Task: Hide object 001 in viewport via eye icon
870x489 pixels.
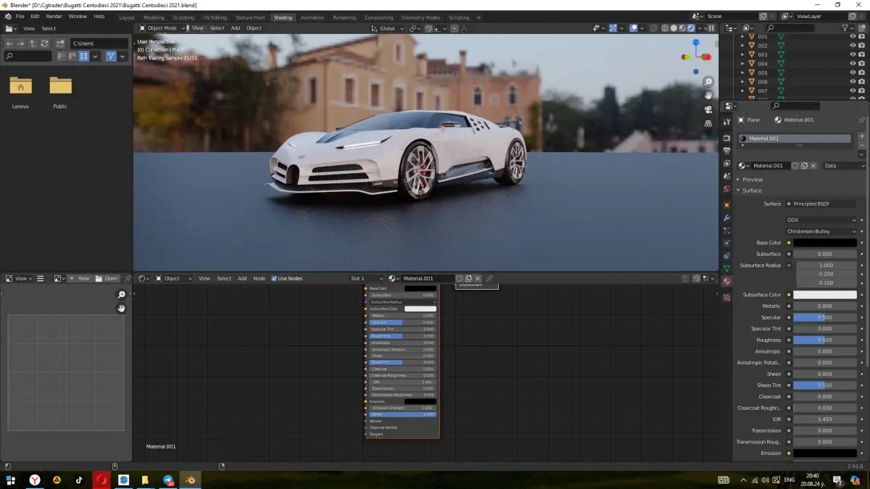Action: pyautogui.click(x=853, y=36)
